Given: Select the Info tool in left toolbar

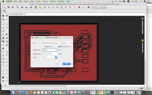Looking at the screenshot, I should (3, 16).
